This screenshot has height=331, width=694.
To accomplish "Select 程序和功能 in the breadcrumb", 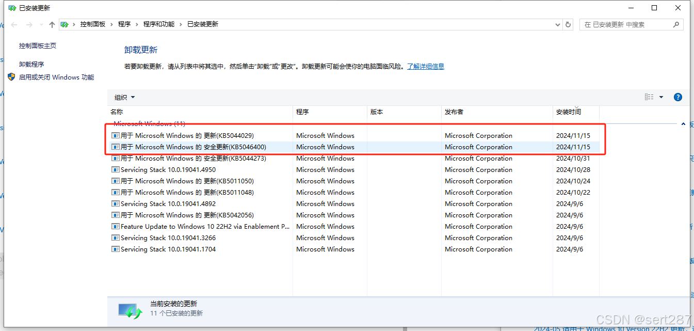I will [x=159, y=24].
